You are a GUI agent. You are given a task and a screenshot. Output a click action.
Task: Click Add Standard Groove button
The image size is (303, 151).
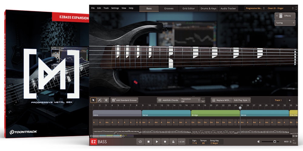[124, 100]
